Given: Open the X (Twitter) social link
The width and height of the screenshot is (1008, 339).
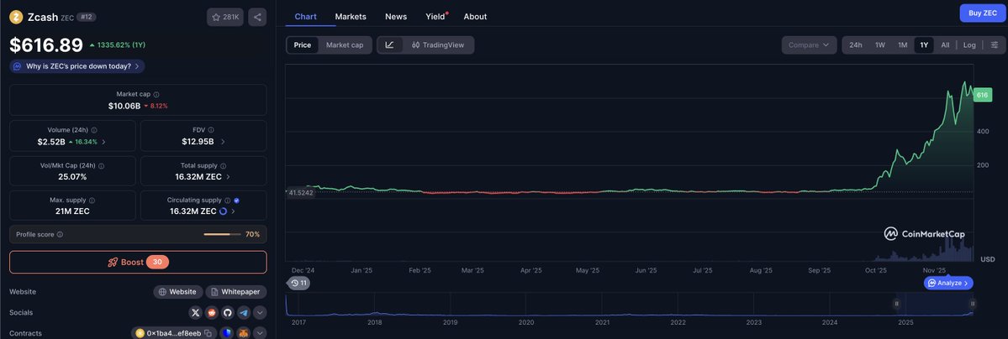Looking at the screenshot, I should 196,313.
